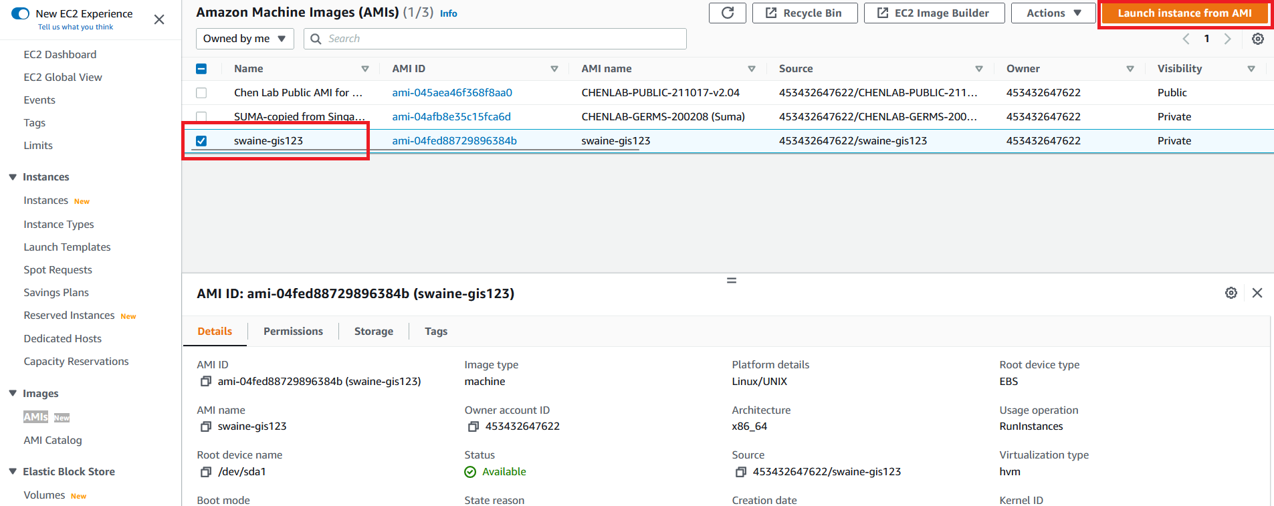
Task: Switch to the Tags tab in details
Action: (x=436, y=332)
